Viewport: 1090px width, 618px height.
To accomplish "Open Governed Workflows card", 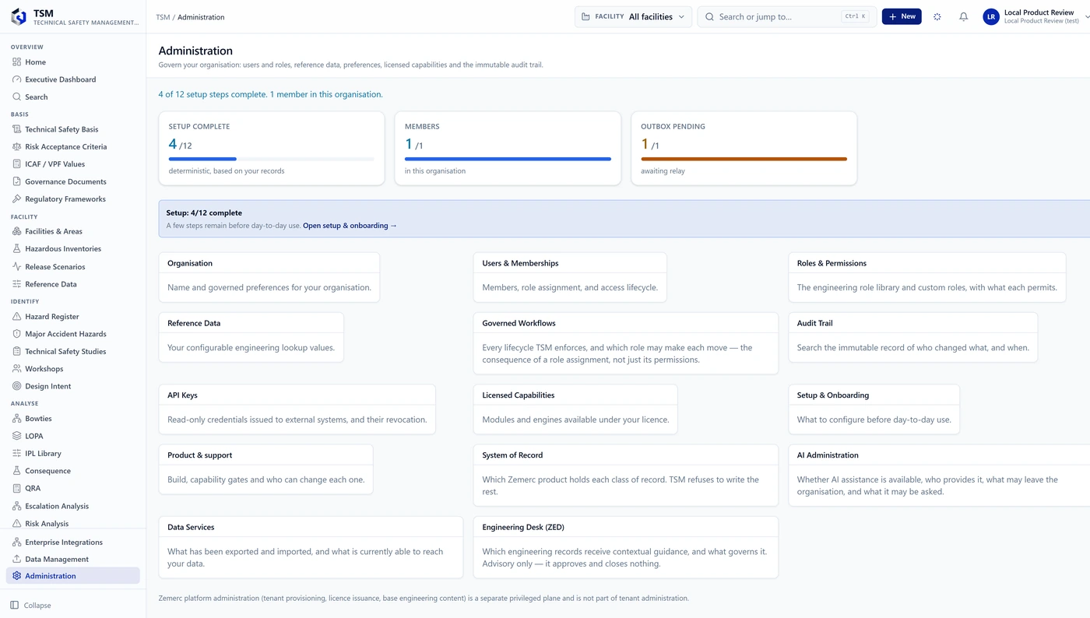I will (626, 343).
